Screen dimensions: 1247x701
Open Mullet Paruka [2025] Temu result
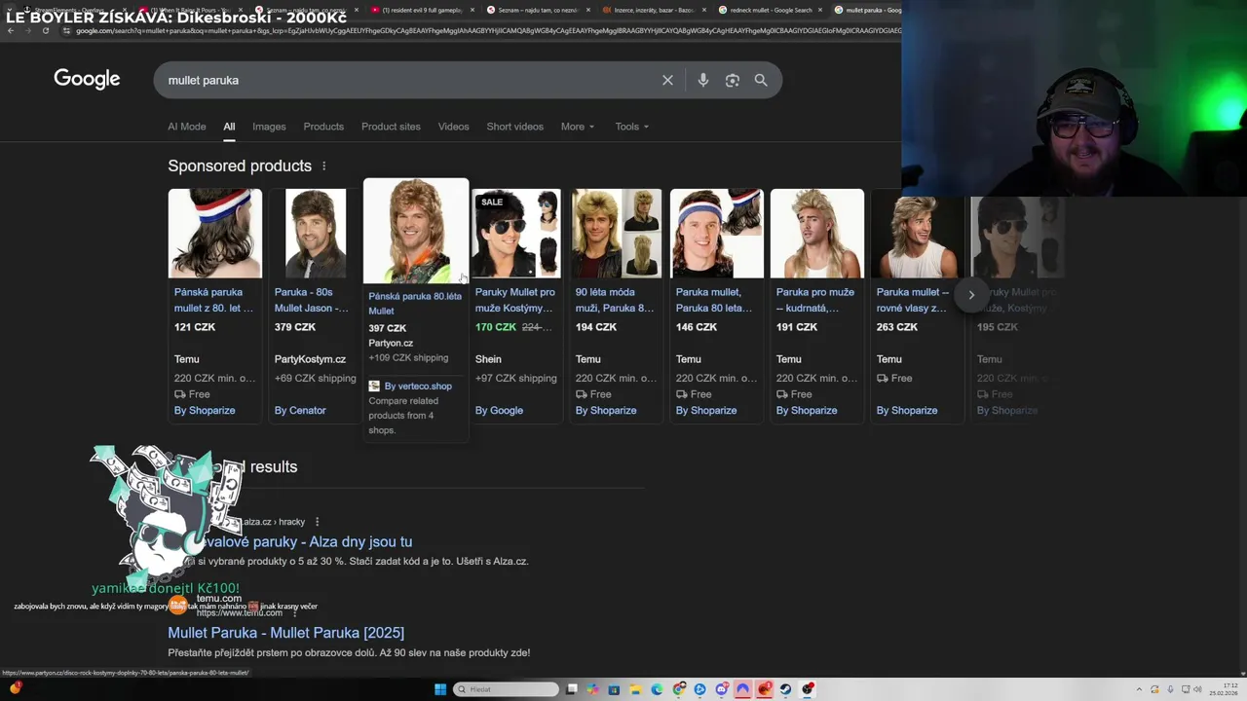click(285, 633)
